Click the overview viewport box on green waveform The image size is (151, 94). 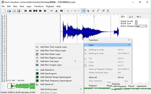[x=11, y=86]
